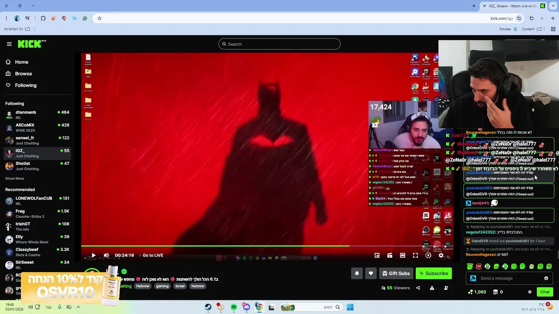Open Shotist channel in sidebar
559x314 pixels.
point(37,166)
